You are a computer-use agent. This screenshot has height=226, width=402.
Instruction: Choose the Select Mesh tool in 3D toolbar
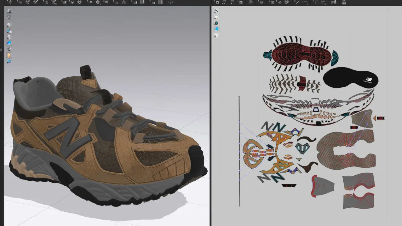click(x=27, y=2)
